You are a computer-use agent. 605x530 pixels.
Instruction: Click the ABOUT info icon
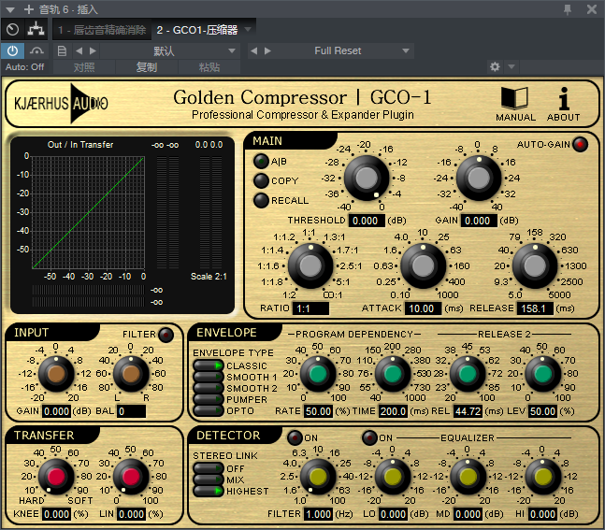pyautogui.click(x=563, y=99)
